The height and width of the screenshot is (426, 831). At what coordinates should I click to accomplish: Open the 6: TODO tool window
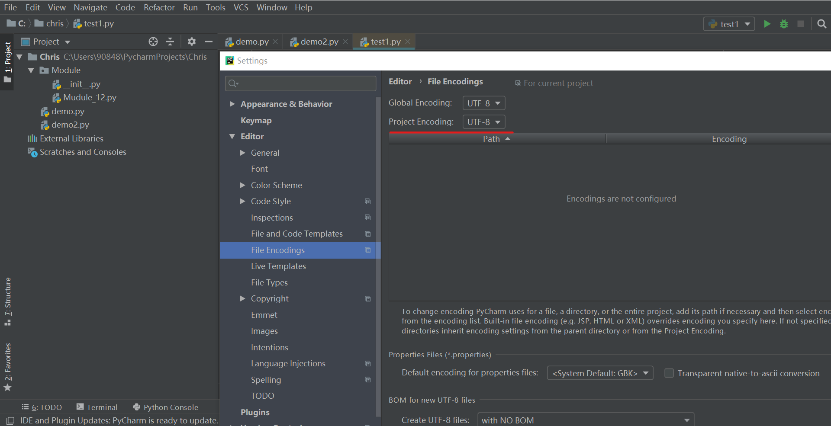42,407
